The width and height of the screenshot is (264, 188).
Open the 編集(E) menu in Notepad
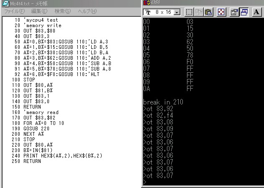click(x=39, y=11)
